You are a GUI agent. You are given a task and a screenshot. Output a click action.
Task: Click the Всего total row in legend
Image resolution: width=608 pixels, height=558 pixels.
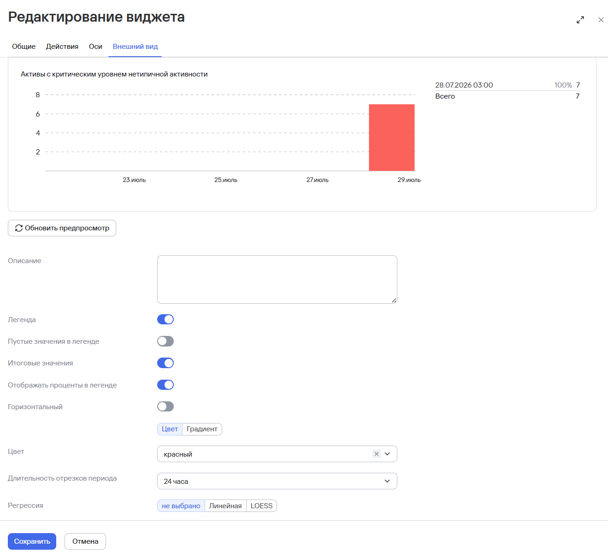pyautogui.click(x=507, y=96)
